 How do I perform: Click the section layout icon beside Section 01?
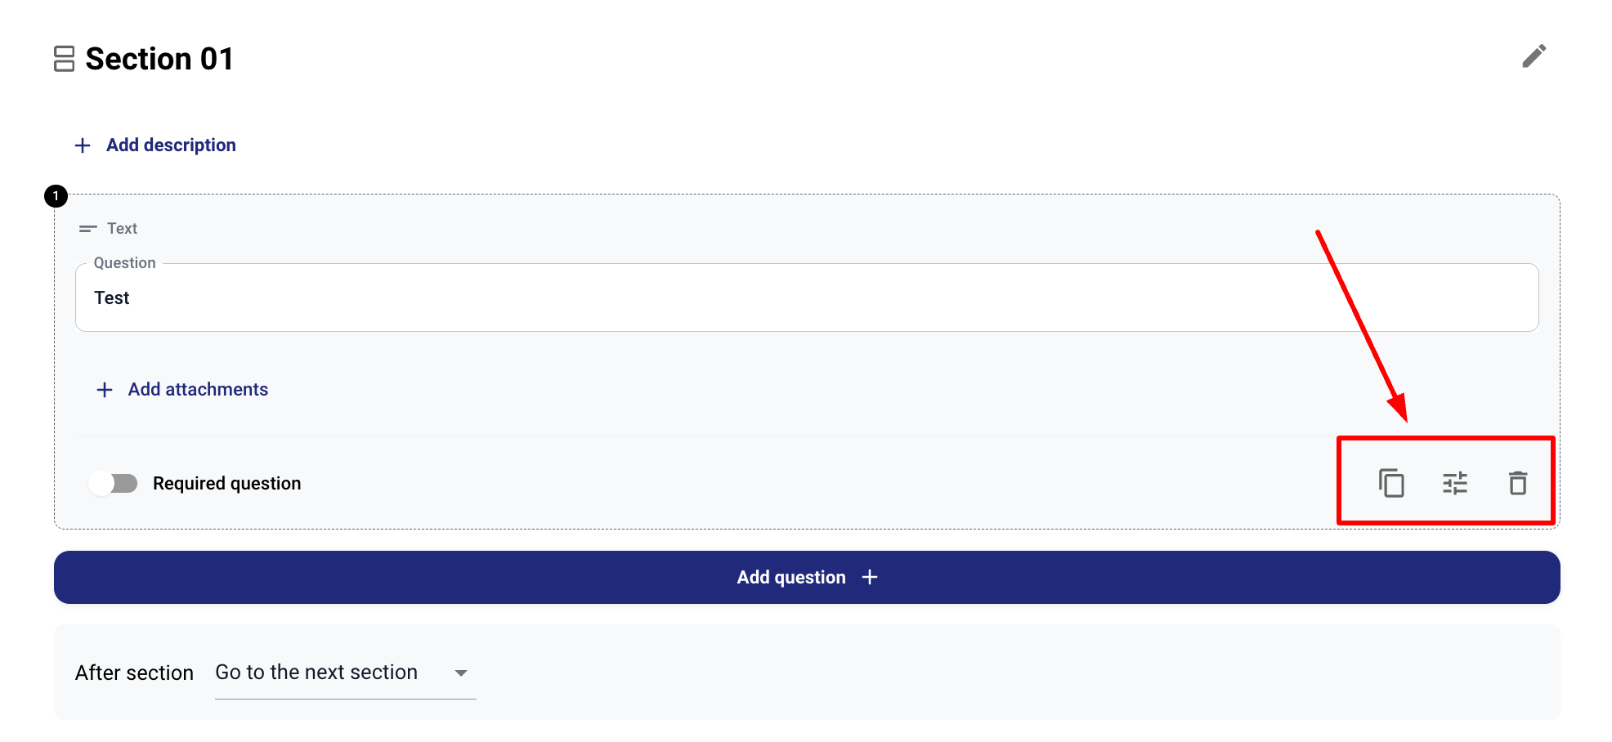(x=64, y=59)
